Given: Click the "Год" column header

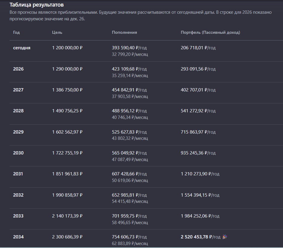Looking at the screenshot, I should (x=16, y=32).
